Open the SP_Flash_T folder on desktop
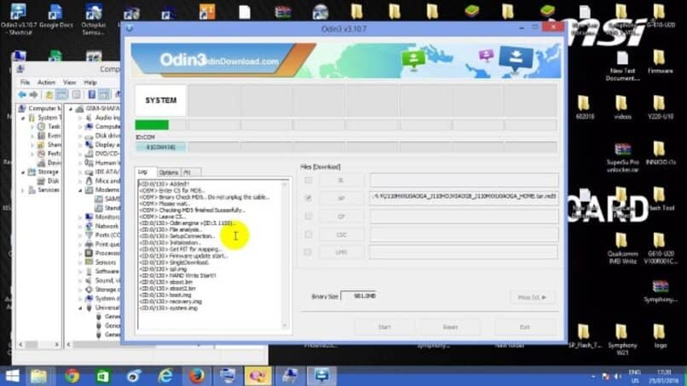 point(584,337)
